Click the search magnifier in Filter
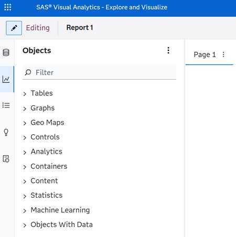This screenshot has height=237, width=236. [28, 72]
